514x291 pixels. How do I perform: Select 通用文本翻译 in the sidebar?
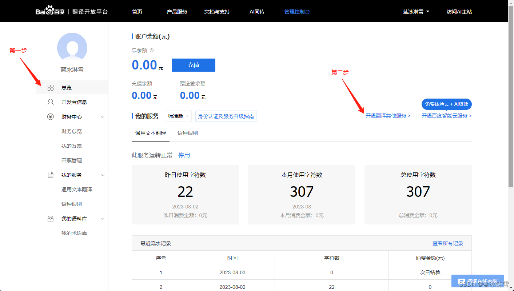coord(77,190)
